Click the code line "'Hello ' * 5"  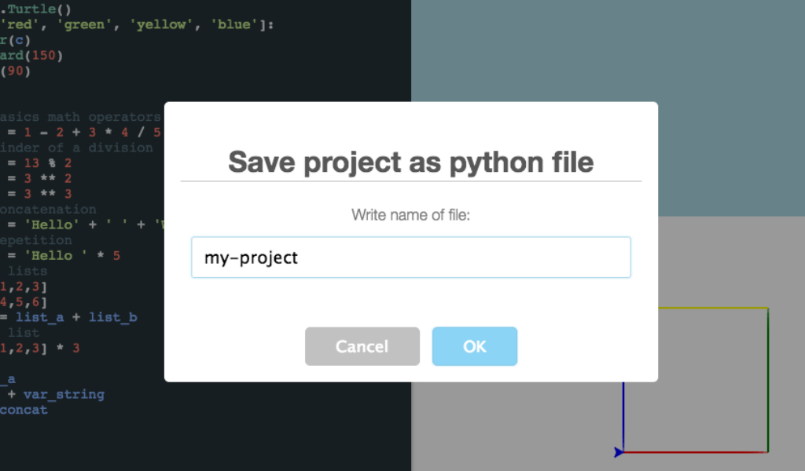[64, 255]
